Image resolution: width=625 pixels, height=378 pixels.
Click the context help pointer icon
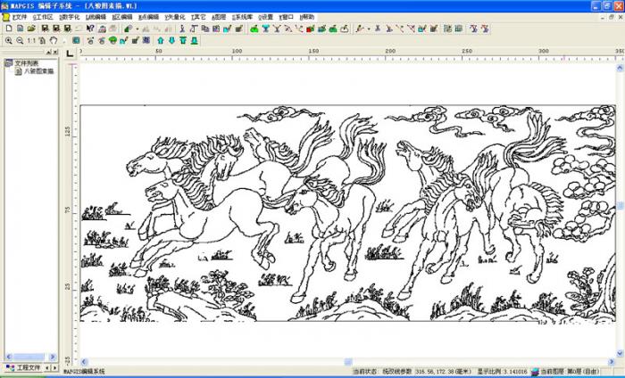pos(90,29)
